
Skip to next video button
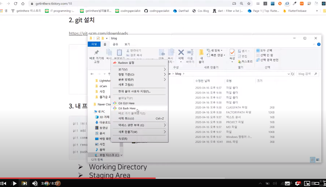pos(24,183)
